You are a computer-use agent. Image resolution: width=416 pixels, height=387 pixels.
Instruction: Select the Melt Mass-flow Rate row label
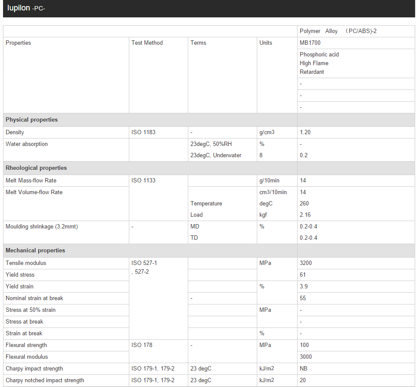click(x=31, y=181)
